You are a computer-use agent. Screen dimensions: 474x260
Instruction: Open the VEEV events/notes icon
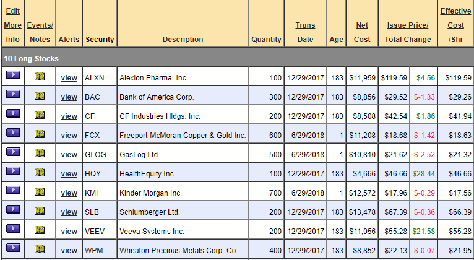[40, 230]
